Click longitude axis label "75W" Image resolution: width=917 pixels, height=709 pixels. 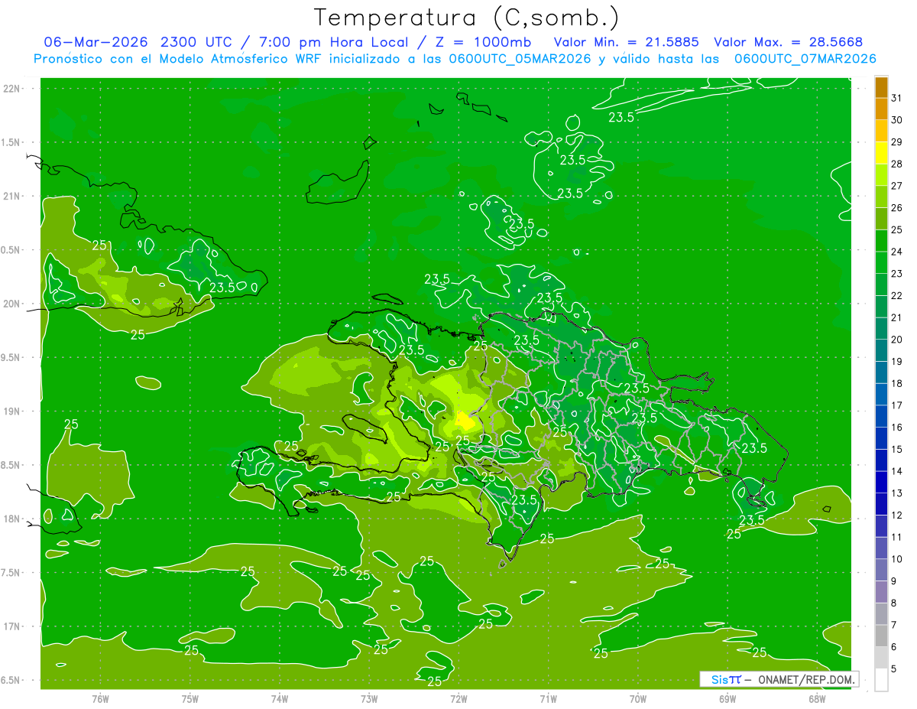tap(190, 699)
